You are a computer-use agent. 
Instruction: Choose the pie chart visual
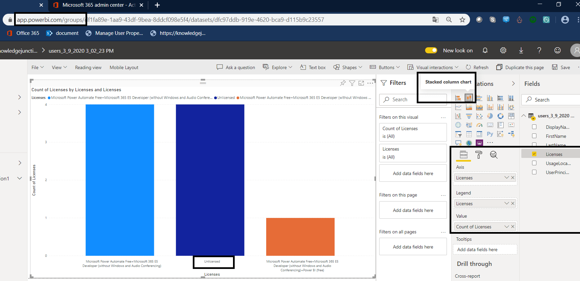click(490, 116)
